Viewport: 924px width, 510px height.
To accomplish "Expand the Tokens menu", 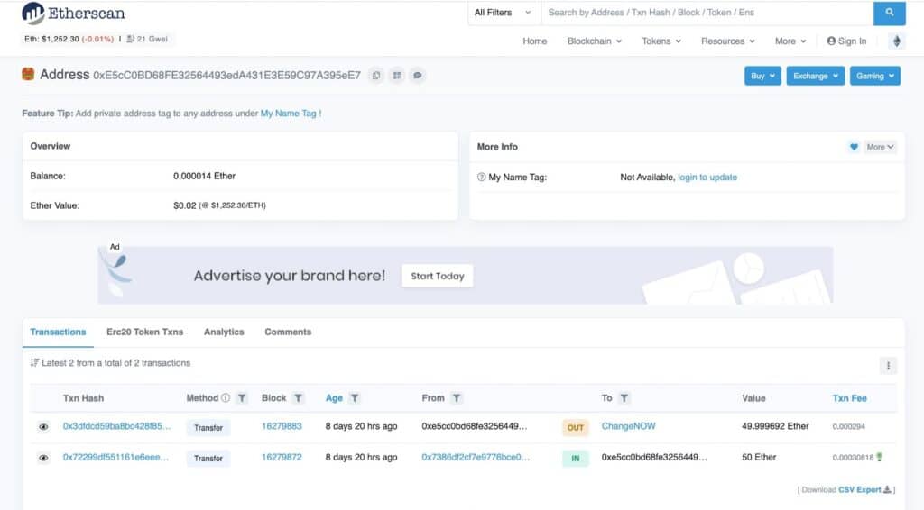I will point(661,41).
